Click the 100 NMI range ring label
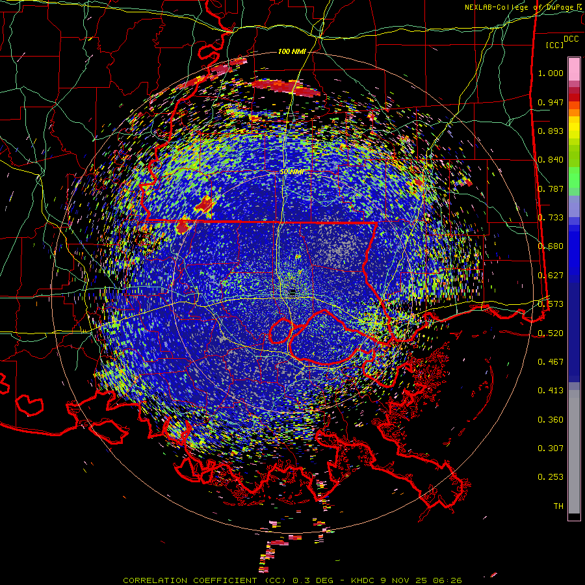 (x=292, y=51)
